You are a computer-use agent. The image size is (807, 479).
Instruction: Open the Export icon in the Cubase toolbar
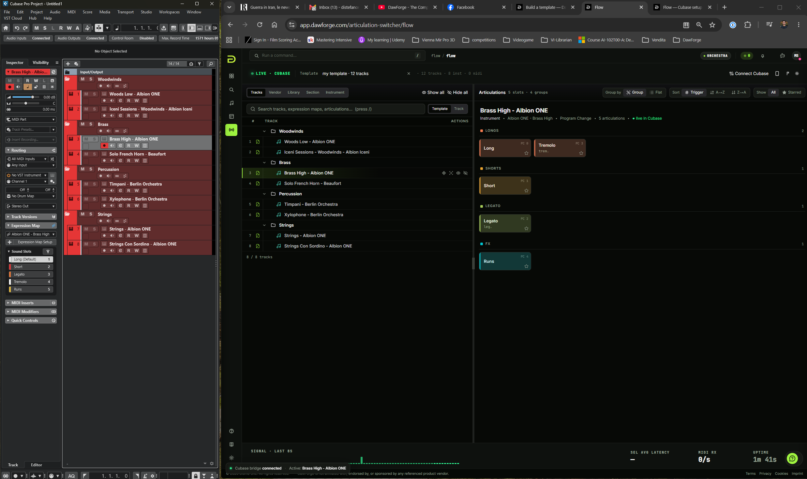[164, 28]
